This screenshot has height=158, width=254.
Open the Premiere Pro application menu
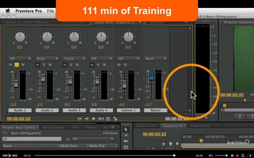29,11
